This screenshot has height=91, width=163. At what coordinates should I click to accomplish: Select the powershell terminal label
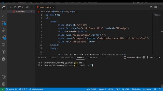tap(129, 58)
